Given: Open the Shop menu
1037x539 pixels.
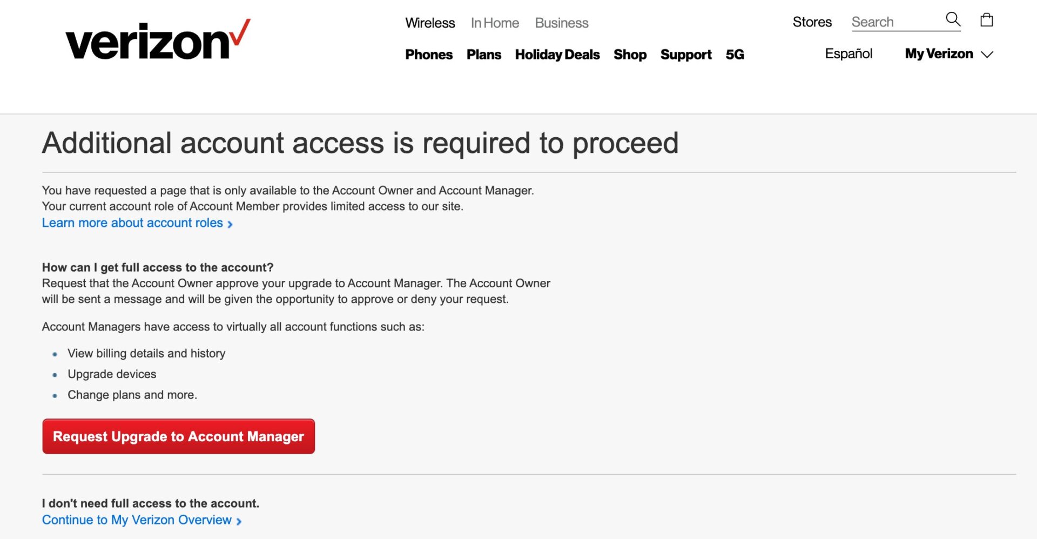Looking at the screenshot, I should [630, 55].
